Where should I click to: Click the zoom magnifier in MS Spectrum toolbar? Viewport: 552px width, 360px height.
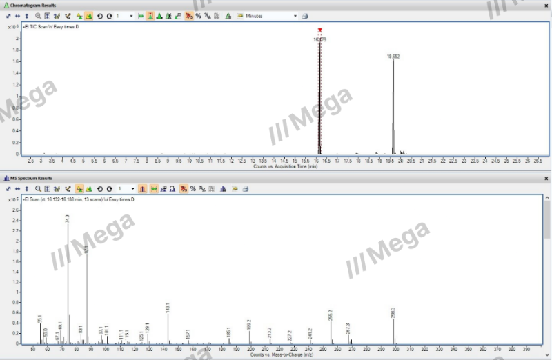click(38, 188)
